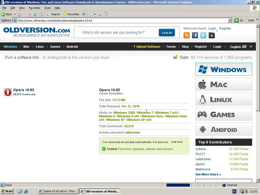Expand the address bar dropdown
This screenshot has height=195, width=260.
(x=230, y=20)
